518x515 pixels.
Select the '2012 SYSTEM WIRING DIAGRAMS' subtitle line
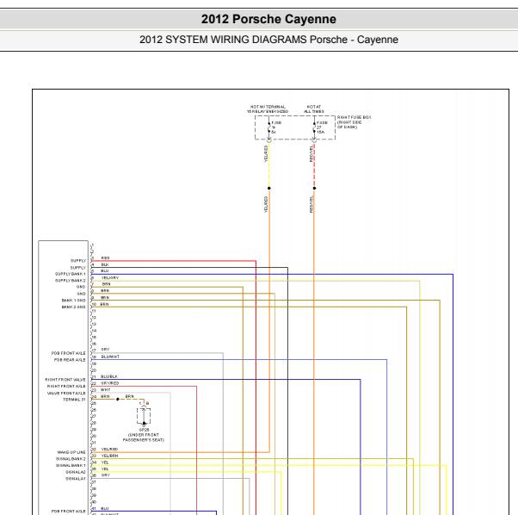pos(268,40)
